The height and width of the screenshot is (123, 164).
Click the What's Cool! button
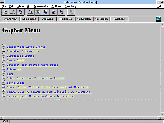(x=29, y=19)
